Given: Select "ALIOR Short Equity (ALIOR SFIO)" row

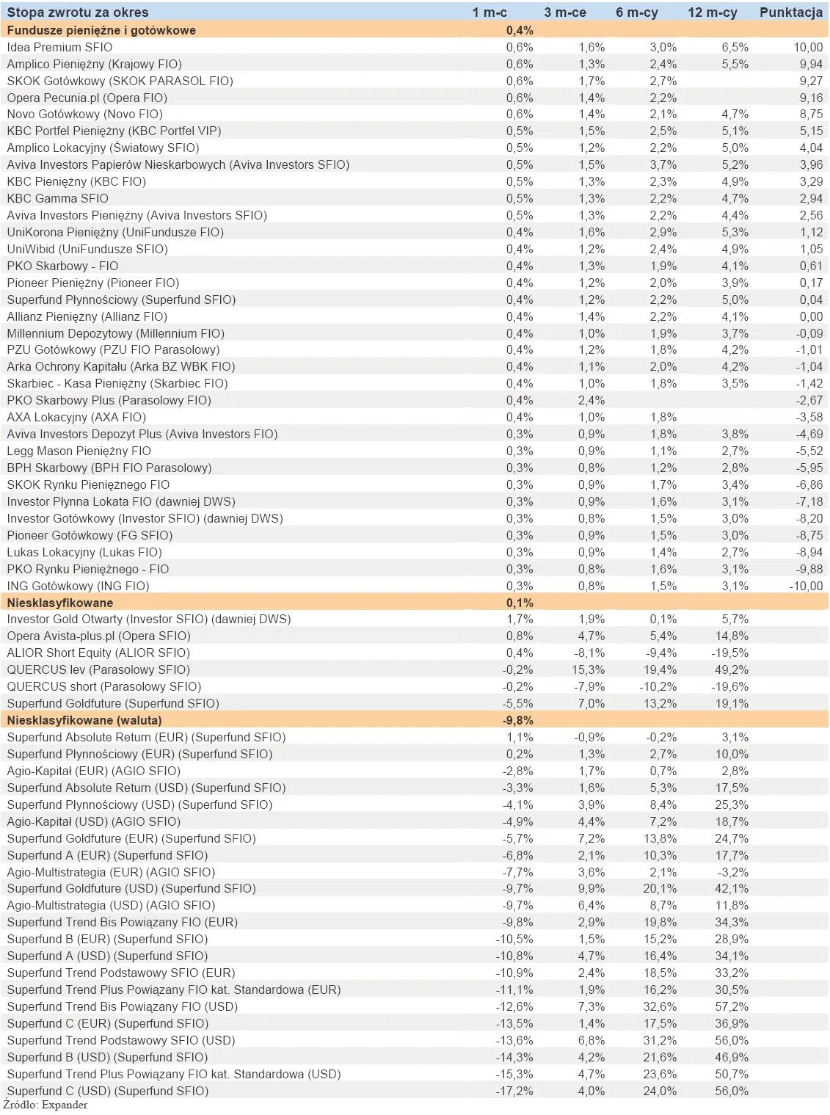Looking at the screenshot, I should tap(98, 653).
